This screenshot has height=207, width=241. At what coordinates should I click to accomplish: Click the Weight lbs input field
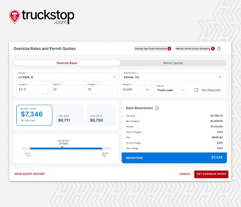[136, 89]
